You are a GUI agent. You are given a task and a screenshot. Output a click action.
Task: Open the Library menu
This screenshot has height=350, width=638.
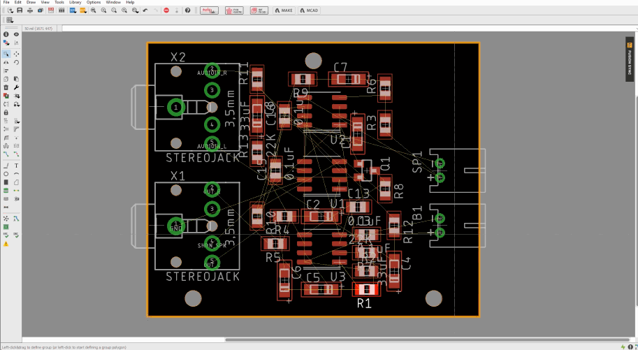(75, 3)
